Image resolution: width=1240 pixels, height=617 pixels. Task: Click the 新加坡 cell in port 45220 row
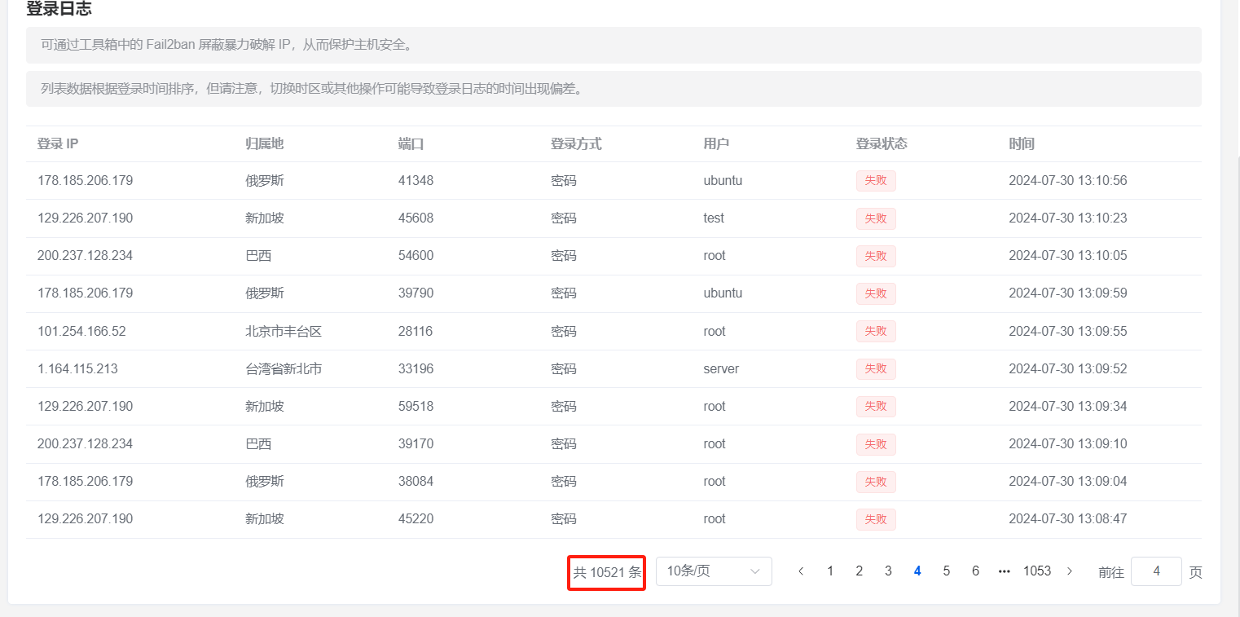point(265,519)
